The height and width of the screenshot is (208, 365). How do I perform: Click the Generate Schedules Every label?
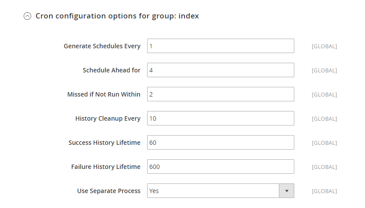tap(102, 46)
